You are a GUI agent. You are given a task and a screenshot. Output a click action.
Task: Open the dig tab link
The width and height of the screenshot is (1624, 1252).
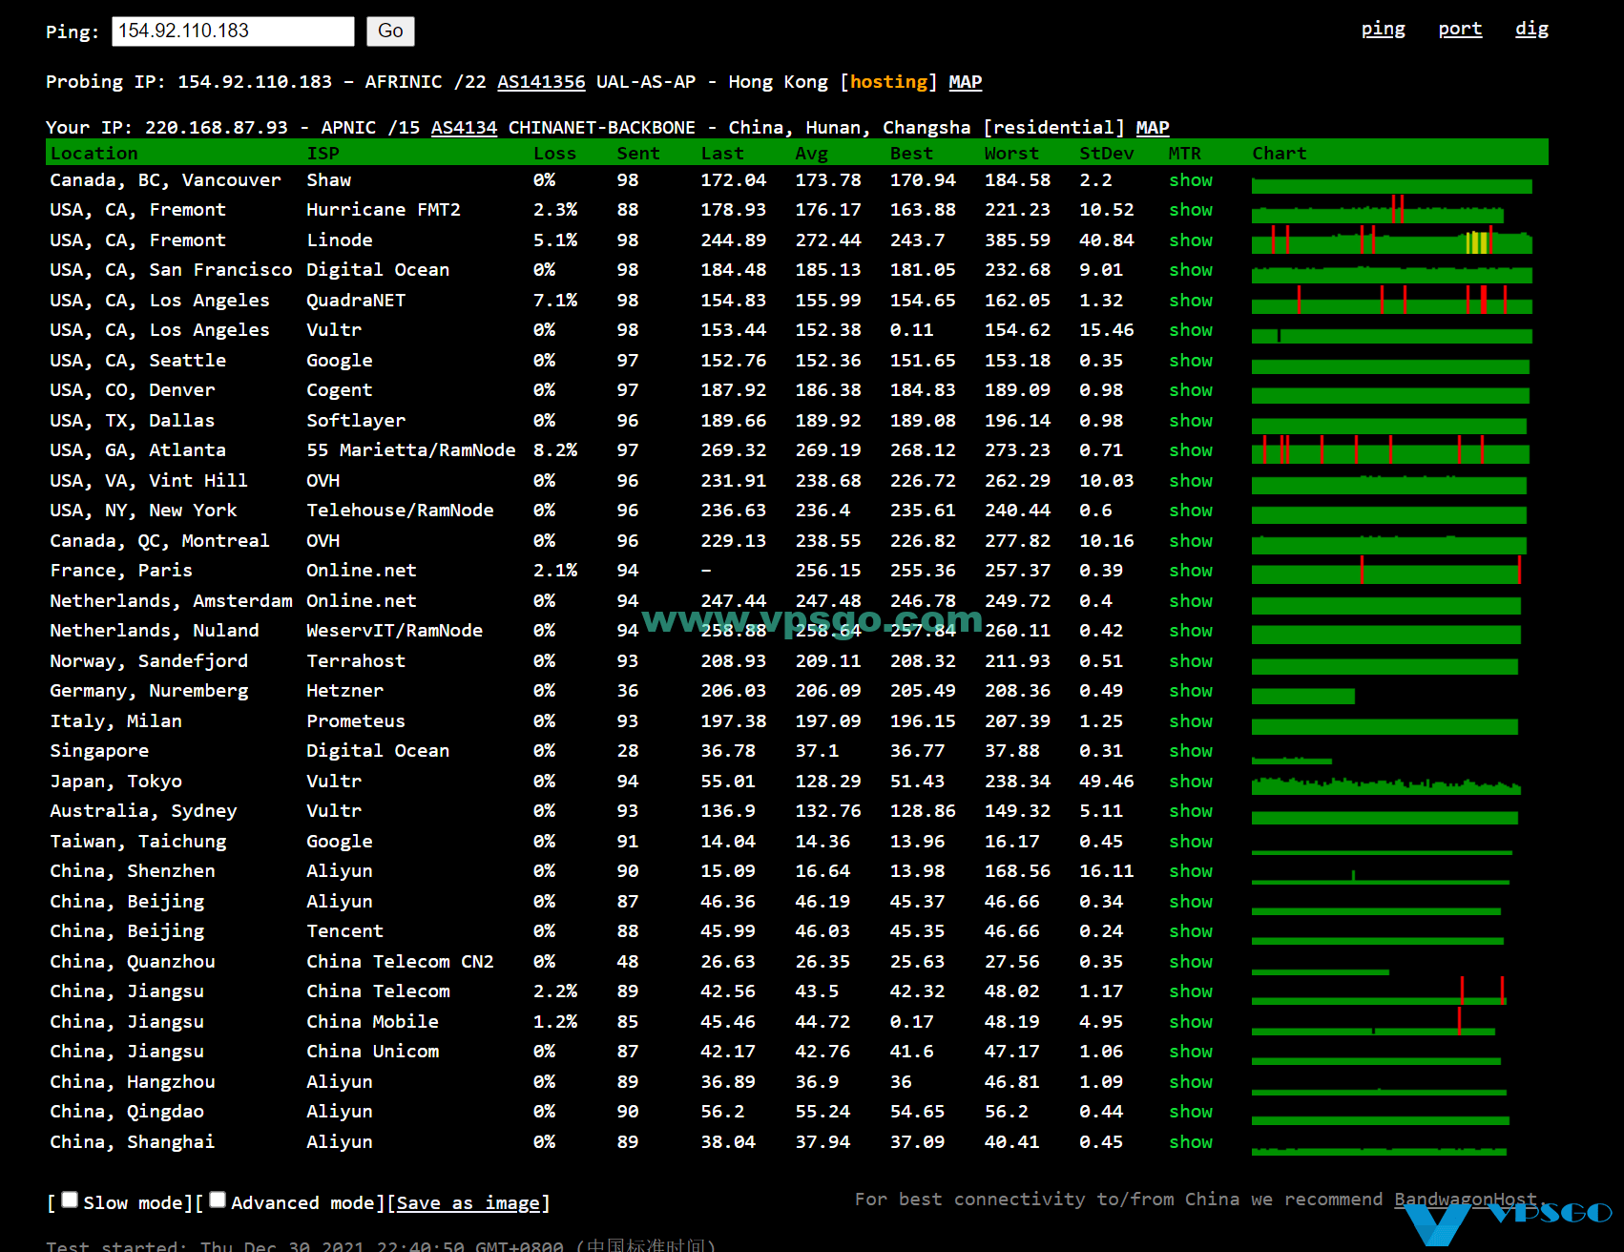pyautogui.click(x=1531, y=29)
